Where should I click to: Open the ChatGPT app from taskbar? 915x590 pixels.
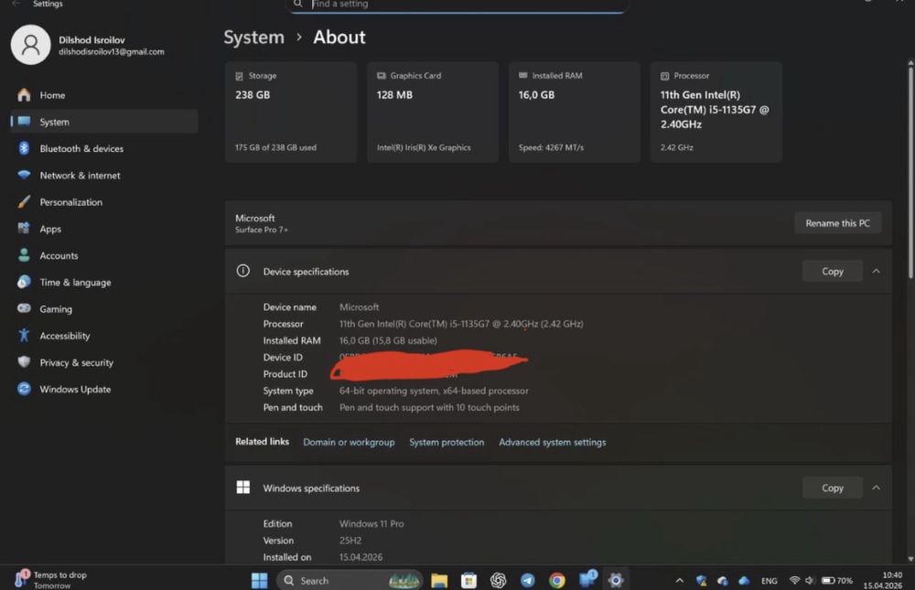point(498,581)
